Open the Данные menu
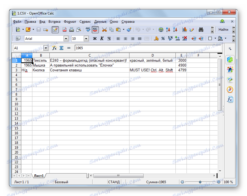Viewport: 247px width, 196px height. point(100,22)
